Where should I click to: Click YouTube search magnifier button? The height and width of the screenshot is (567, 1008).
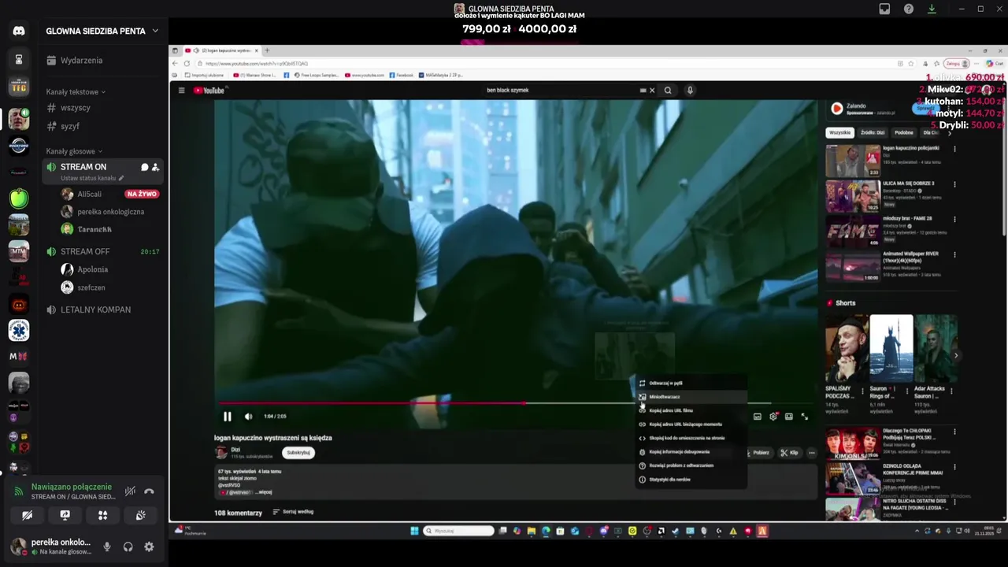tap(668, 91)
